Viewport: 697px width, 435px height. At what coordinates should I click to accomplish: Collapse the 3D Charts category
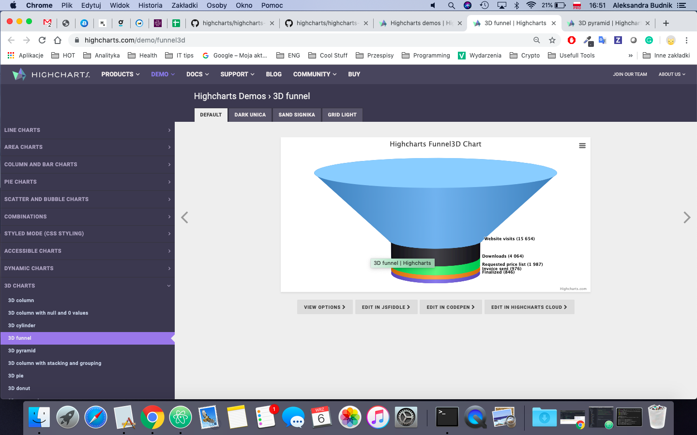pyautogui.click(x=87, y=286)
